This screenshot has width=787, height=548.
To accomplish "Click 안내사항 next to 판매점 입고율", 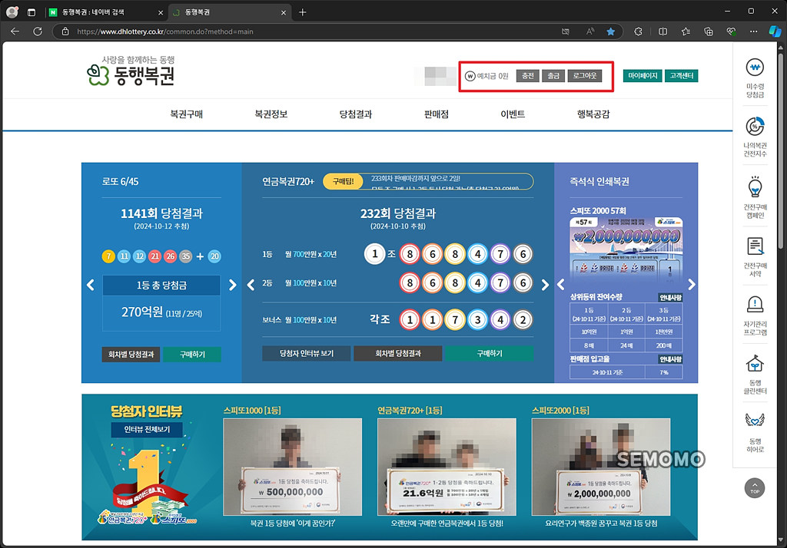I will click(x=670, y=359).
